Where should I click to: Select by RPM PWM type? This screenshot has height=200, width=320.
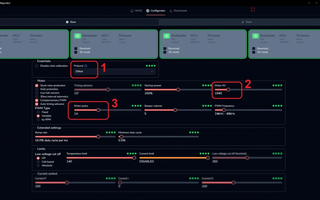coord(38,119)
